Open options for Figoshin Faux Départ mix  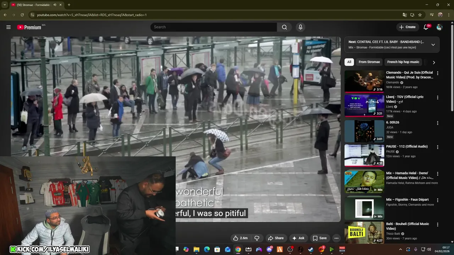(x=438, y=200)
